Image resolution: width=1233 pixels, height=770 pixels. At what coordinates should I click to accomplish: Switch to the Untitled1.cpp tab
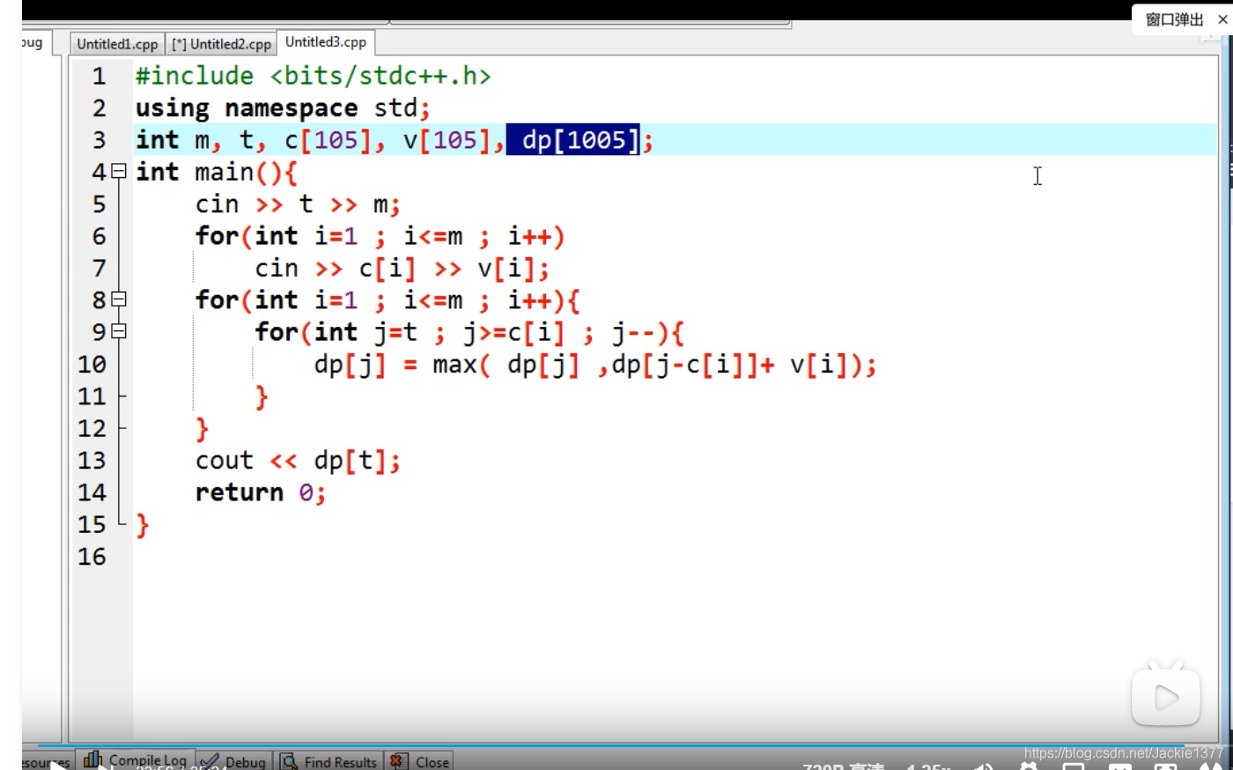[117, 44]
